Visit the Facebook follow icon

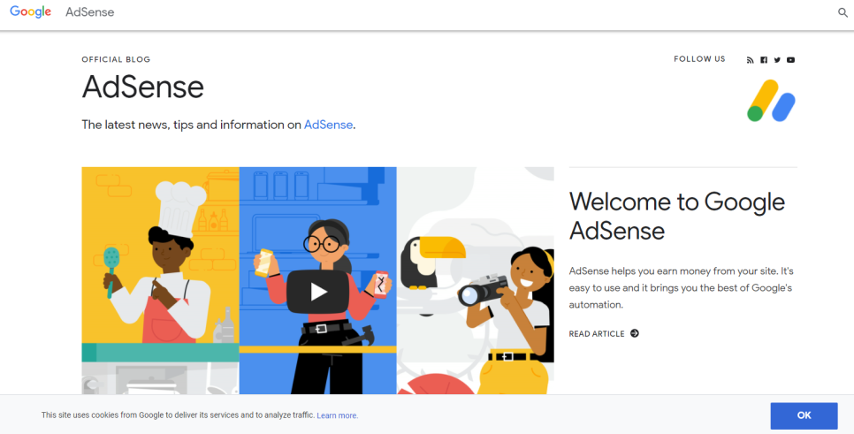point(764,60)
